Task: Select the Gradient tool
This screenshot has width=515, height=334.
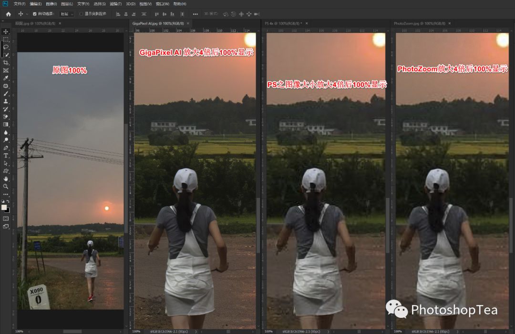Action: click(6, 125)
